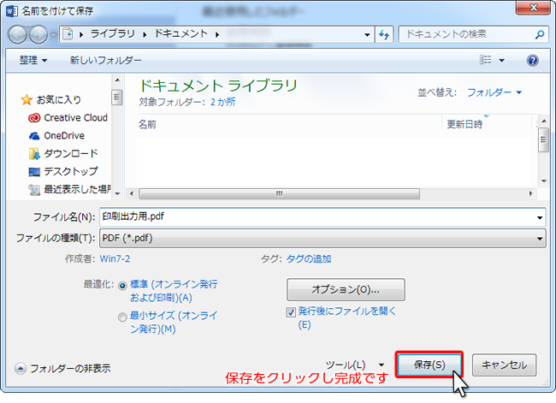Click the 保存(S) button
Screen dimensions: 556x403
pos(429,364)
